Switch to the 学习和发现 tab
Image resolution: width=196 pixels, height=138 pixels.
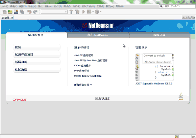click(36, 35)
